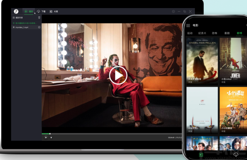Select the 恐怖 category on the phone

point(215,33)
